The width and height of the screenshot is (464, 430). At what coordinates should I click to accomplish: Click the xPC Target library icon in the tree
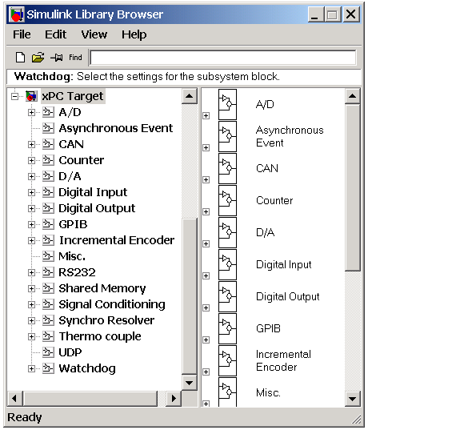pyautogui.click(x=31, y=96)
